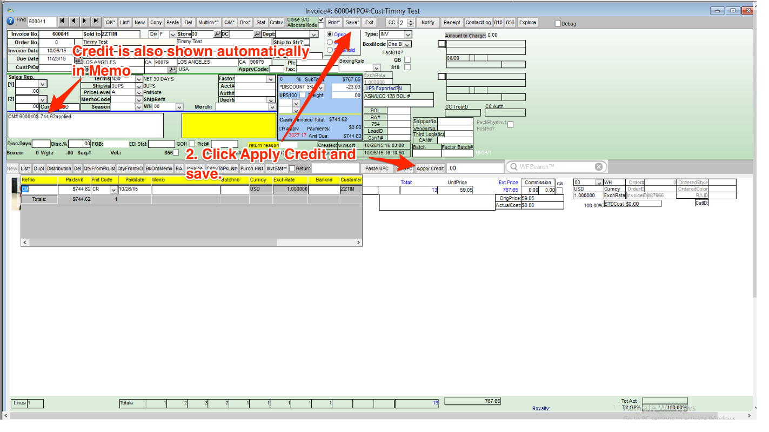Click the lookup magnifier left of USA
Screen dimensions: 769x432
[172, 69]
